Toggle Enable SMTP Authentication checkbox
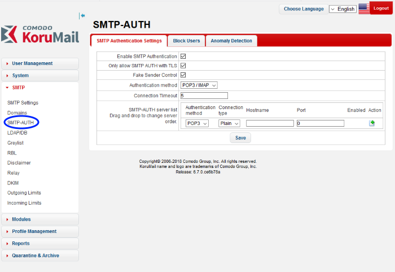Screen dimensions: 395x272 [183, 57]
